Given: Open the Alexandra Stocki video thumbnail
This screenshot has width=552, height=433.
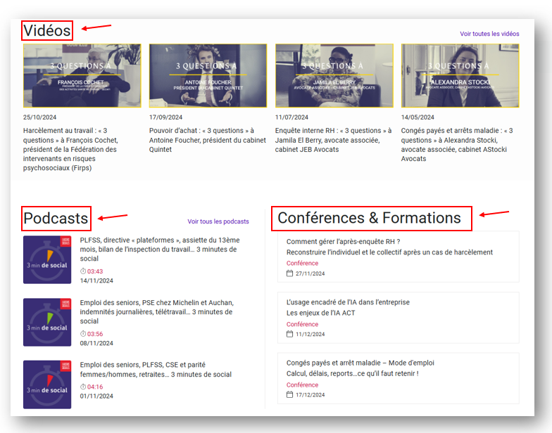Looking at the screenshot, I should 460,76.
